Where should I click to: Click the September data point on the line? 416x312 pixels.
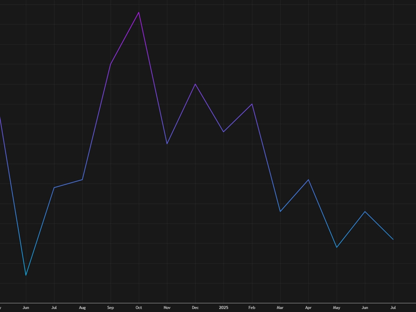[x=111, y=64]
